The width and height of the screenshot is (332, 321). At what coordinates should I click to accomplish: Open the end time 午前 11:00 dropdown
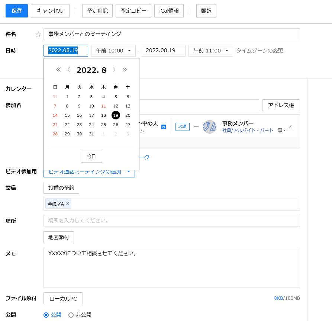(x=210, y=51)
